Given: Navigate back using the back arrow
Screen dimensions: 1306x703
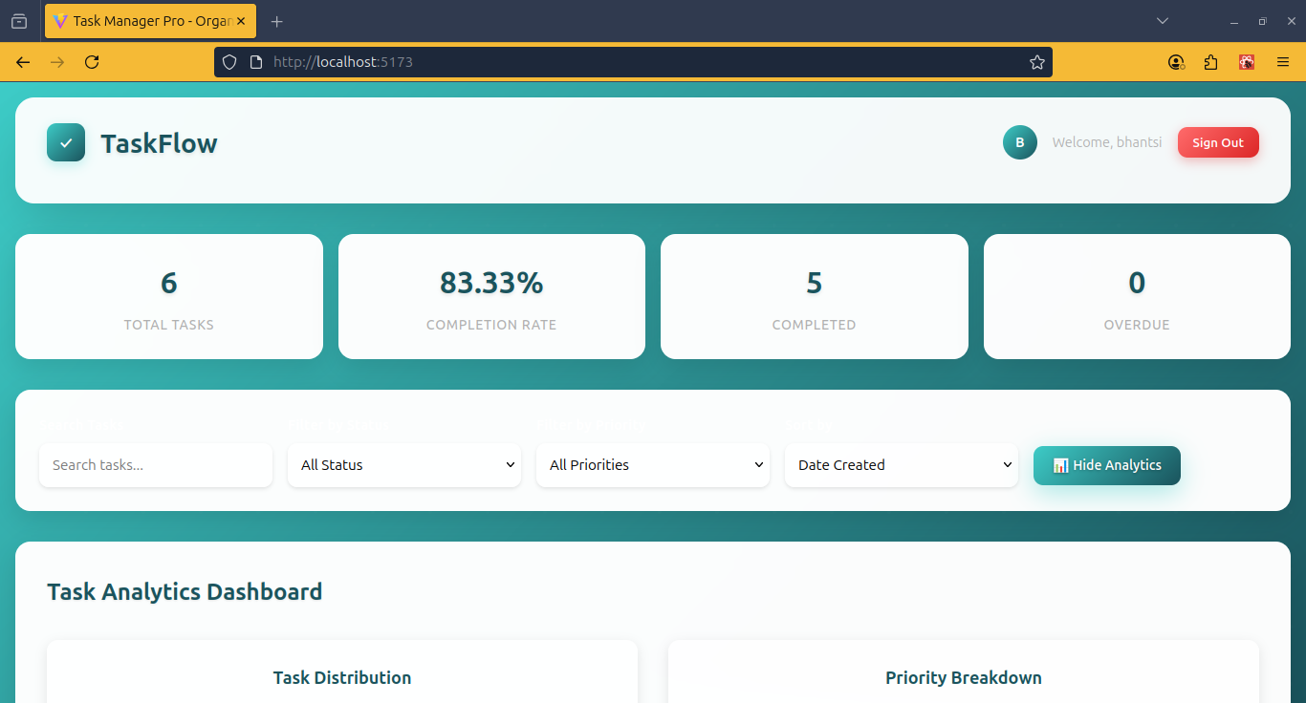Looking at the screenshot, I should coord(22,61).
